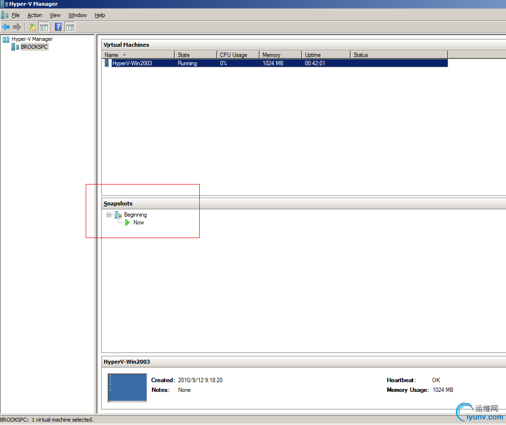Click the 1024 MB memory cell

click(x=273, y=63)
